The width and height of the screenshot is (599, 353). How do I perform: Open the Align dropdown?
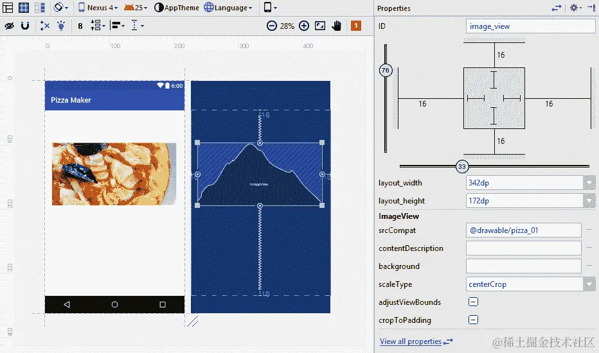tap(117, 26)
